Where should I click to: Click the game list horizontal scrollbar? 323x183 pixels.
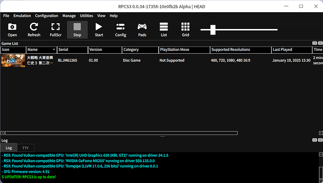pos(121,133)
